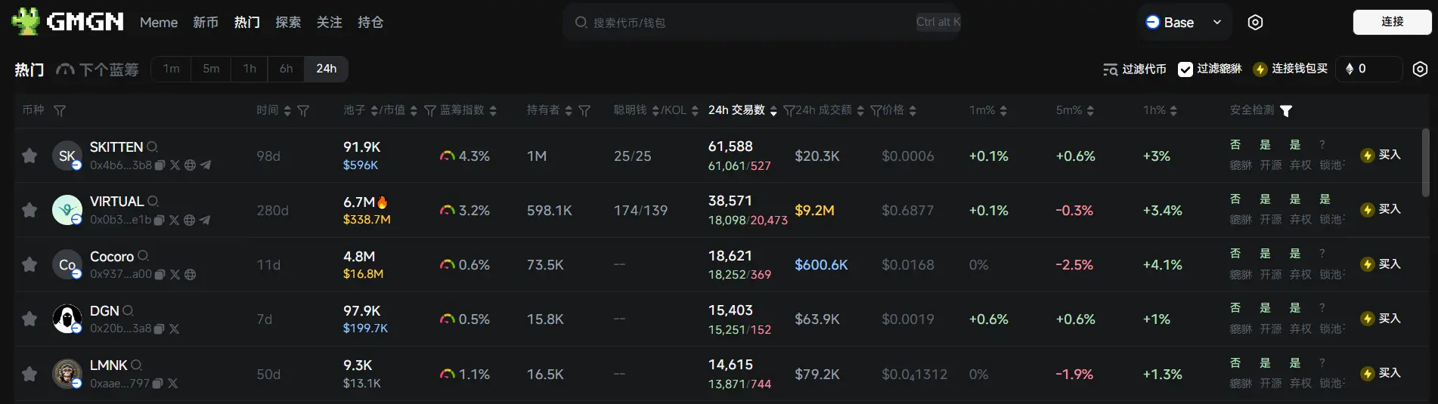Sort by 1h% column

[x=1173, y=110]
